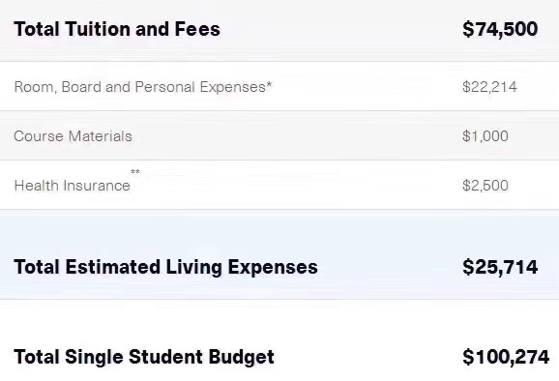
Task: Click Room, Board and Personal Expenses row label
Action: (x=142, y=87)
